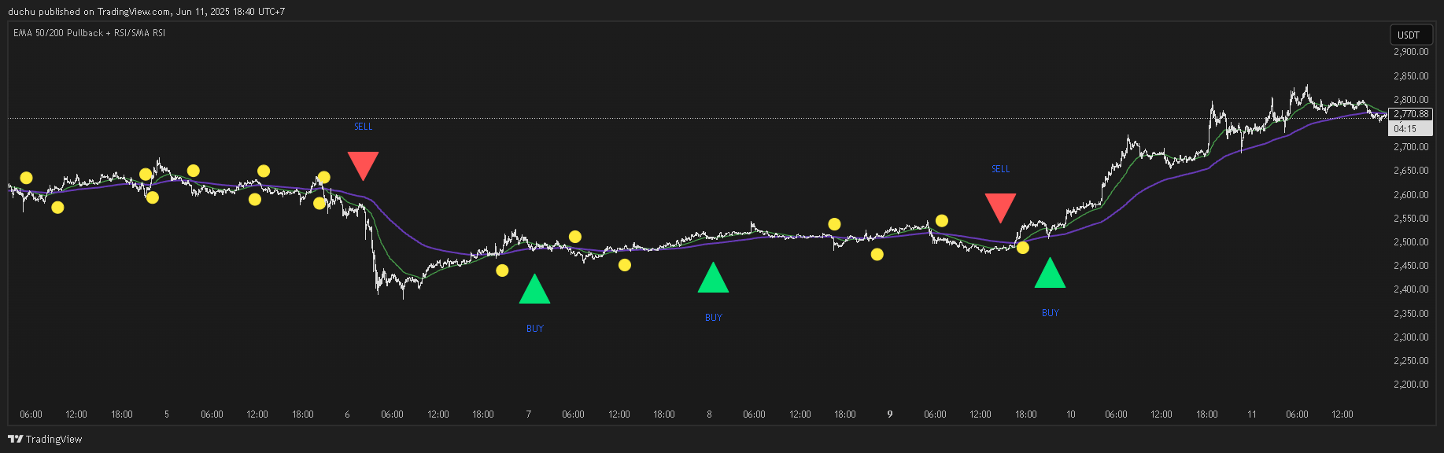Screen dimensions: 1444x453
Task: Click date label 6 on the time axis
Action: 347,414
